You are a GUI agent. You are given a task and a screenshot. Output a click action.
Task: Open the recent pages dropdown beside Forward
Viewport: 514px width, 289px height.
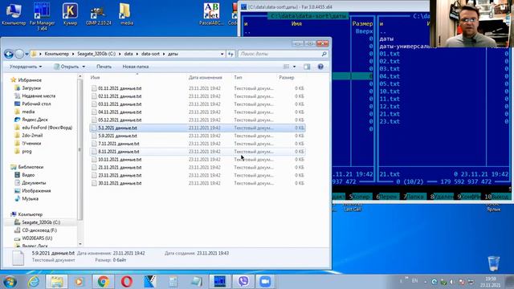coord(27,54)
